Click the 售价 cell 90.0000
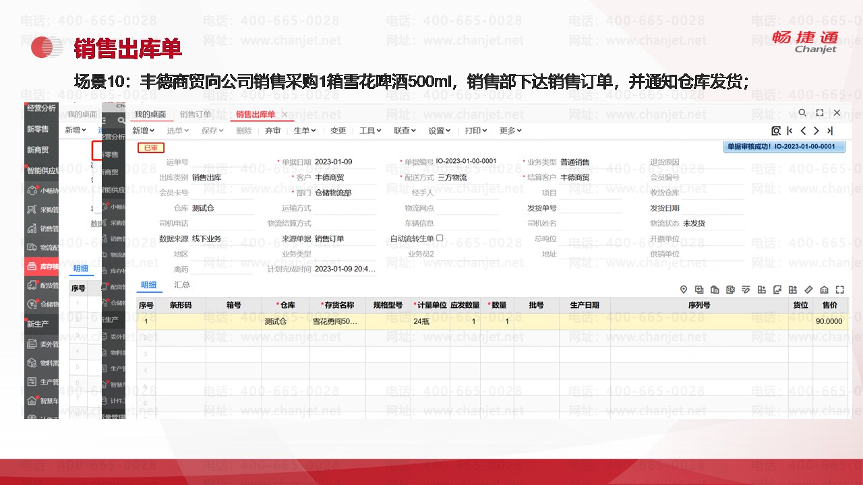The height and width of the screenshot is (485, 863). point(829,321)
